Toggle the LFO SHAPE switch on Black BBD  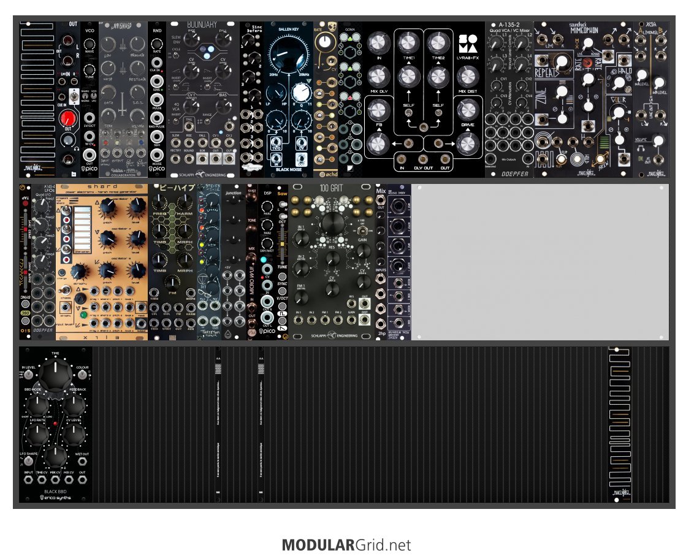tap(28, 462)
